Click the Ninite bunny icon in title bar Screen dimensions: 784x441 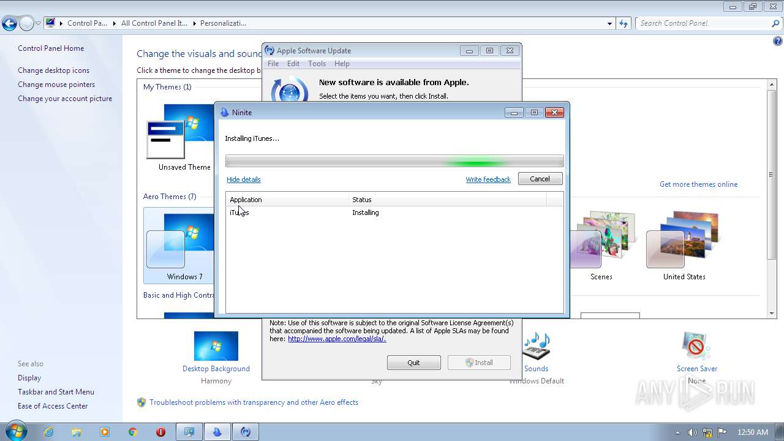click(x=224, y=113)
